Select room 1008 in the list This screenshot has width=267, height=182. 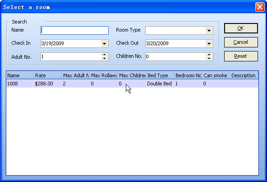pyautogui.click(x=132, y=84)
